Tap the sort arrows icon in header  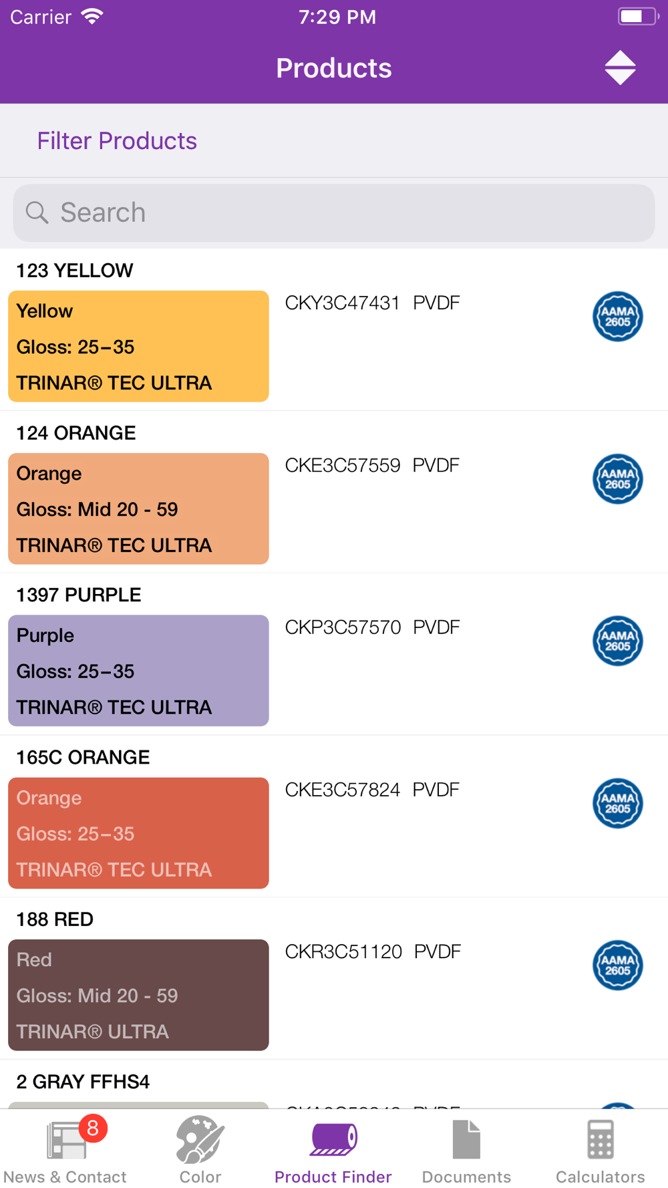click(620, 67)
